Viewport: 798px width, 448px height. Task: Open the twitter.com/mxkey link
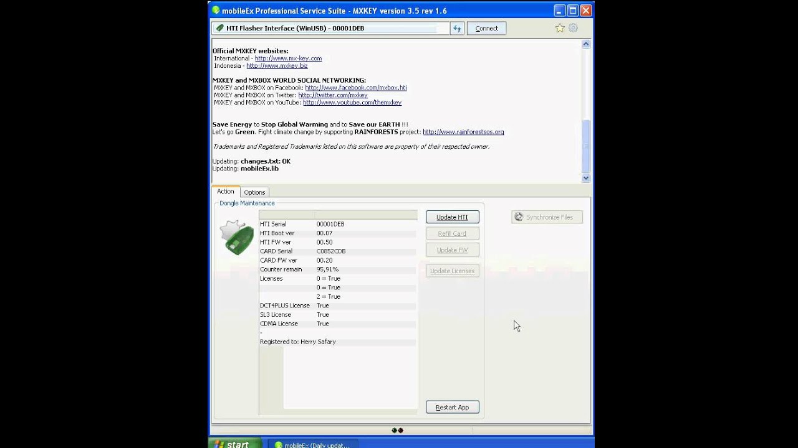click(332, 95)
